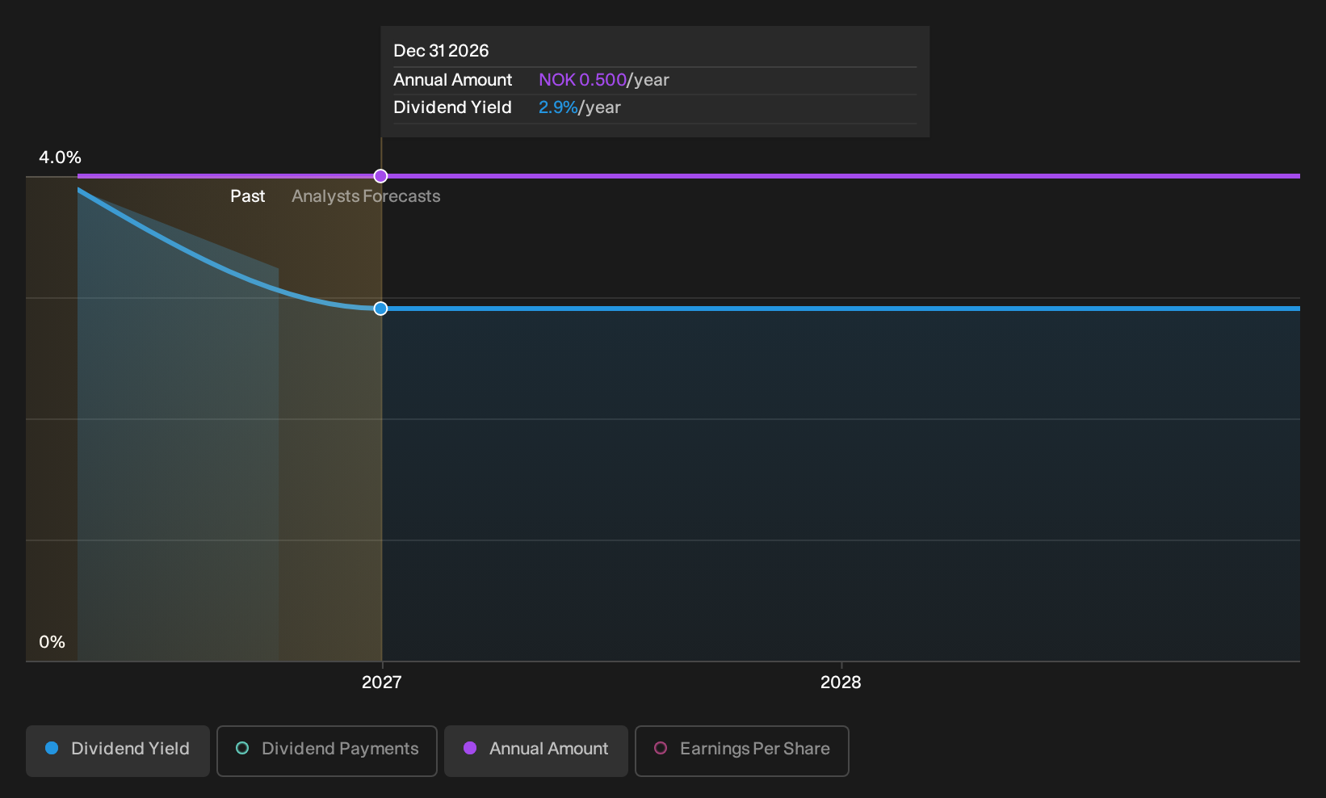
Task: Select the purple Annual Amount data point
Action: pyautogui.click(x=380, y=176)
